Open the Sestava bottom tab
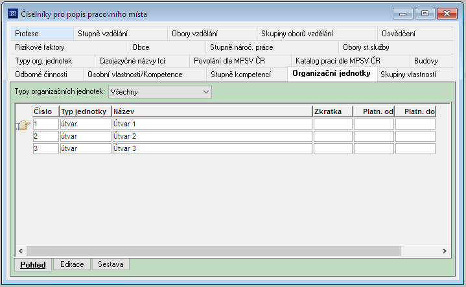Screen dimensions: 466x287 pyautogui.click(x=111, y=264)
